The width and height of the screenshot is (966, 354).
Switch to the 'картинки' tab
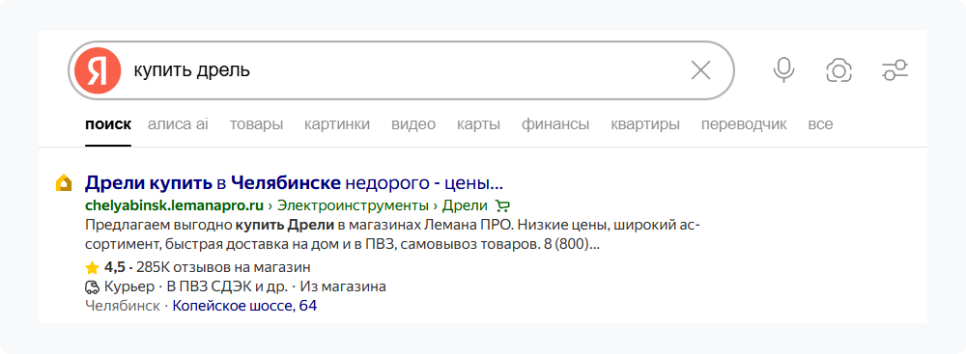[337, 124]
